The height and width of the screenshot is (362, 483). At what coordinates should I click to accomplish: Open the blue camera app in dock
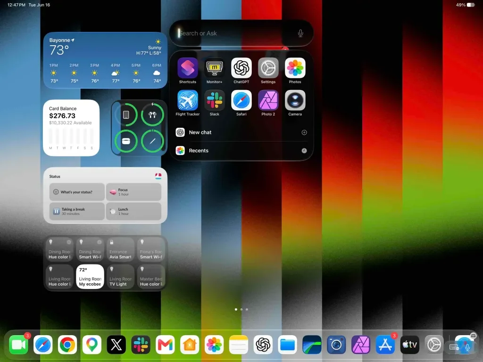pyautogui.click(x=336, y=345)
